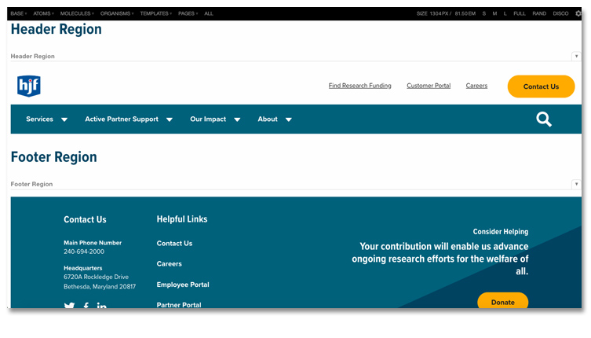
Task: Open the Contact Us link under Helpful Links
Action: point(174,244)
